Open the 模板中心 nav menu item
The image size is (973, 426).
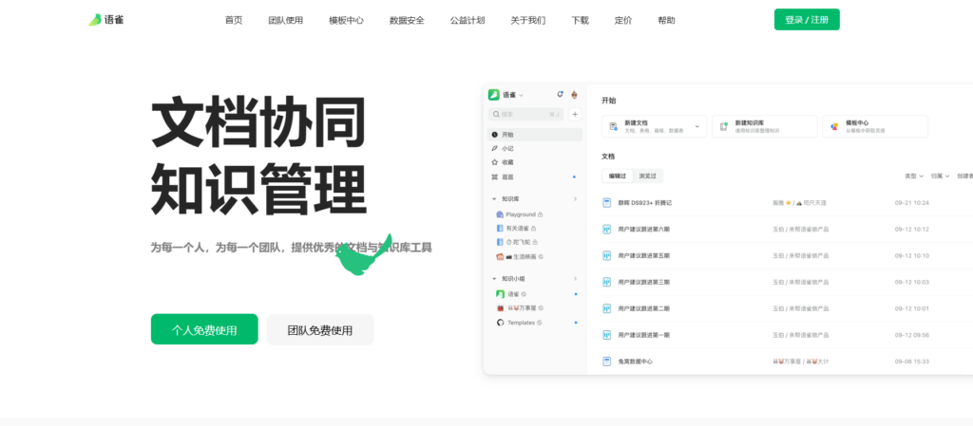tap(346, 20)
